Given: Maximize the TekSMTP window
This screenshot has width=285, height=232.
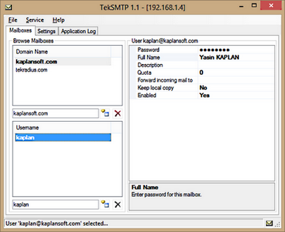Looking at the screenshot, I should (254, 6).
